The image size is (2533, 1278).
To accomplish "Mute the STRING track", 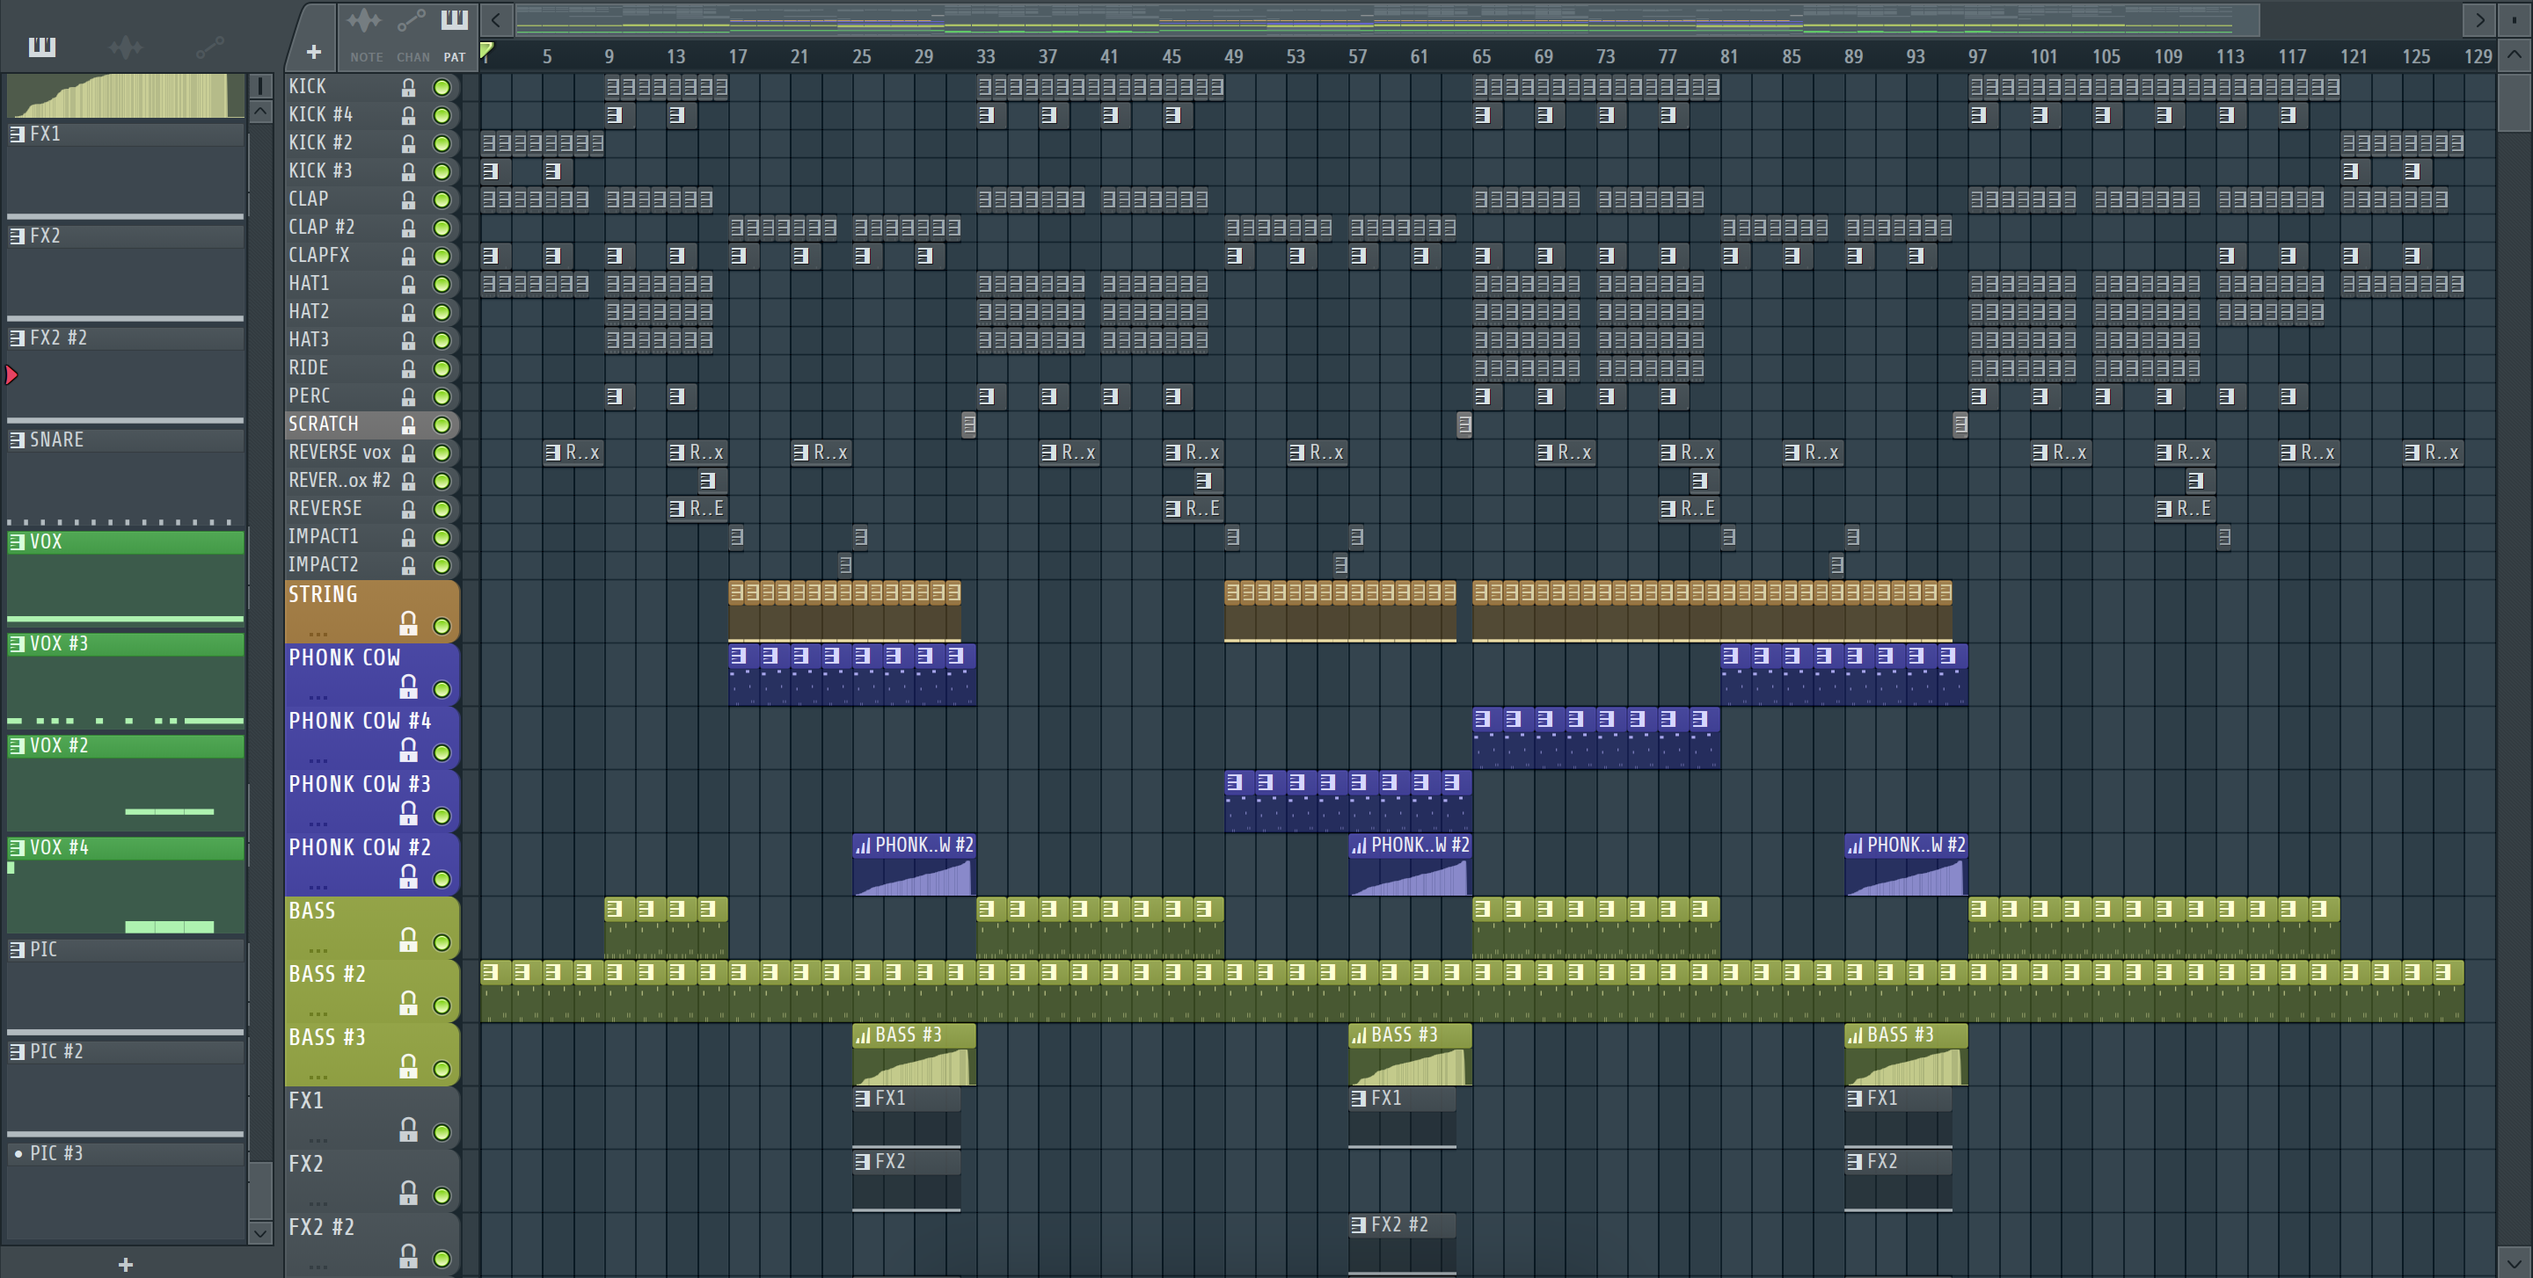I will click(442, 626).
